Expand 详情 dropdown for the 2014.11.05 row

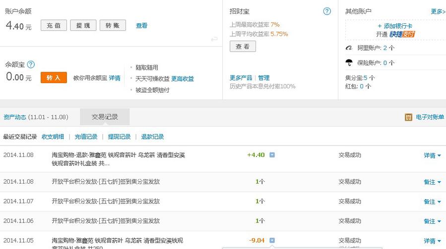432,241
